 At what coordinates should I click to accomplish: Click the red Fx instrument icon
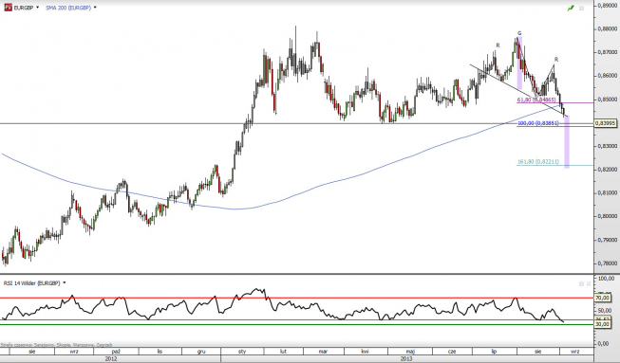tap(8, 8)
